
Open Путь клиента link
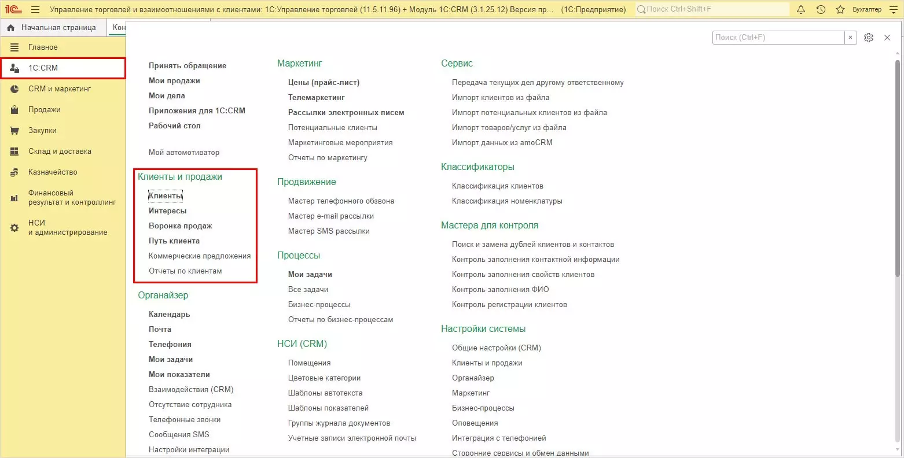click(174, 241)
